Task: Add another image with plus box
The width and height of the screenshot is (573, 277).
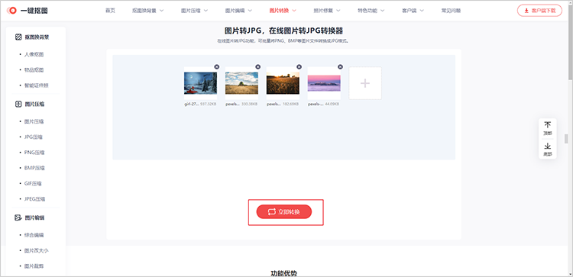Action: [365, 83]
